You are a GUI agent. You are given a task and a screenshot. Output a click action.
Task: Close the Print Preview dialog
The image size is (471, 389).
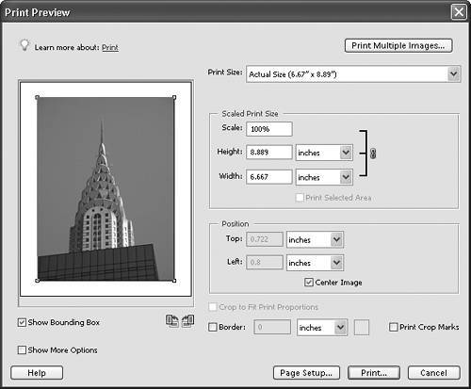459,12
